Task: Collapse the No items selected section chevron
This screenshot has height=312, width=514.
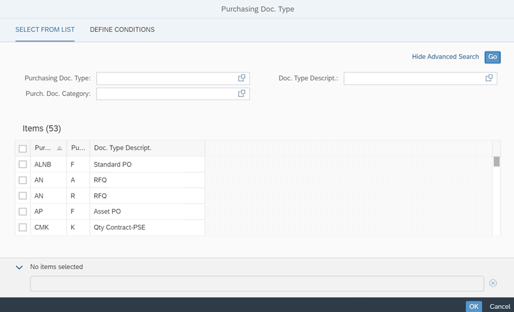Action: pos(19,267)
